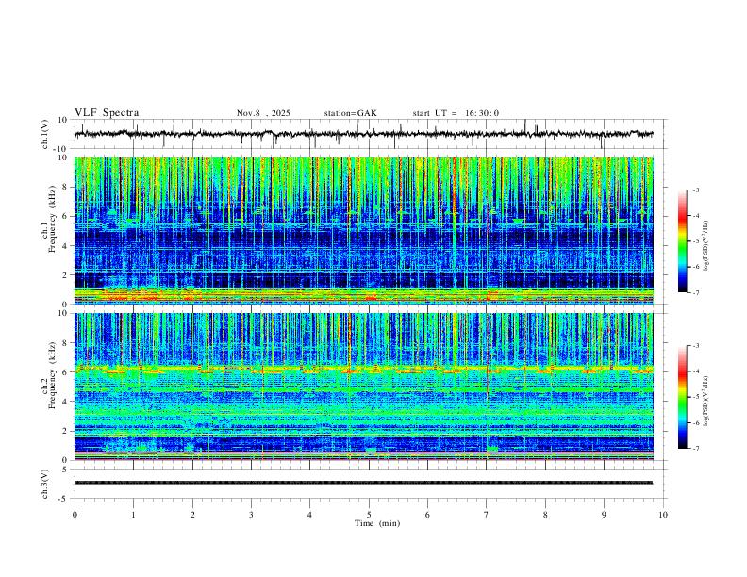Click the time axis tick label "2"

pyautogui.click(x=192, y=515)
